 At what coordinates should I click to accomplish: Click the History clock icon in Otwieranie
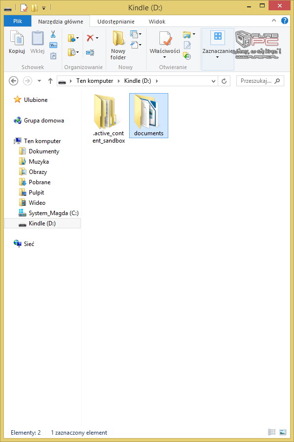point(187,56)
